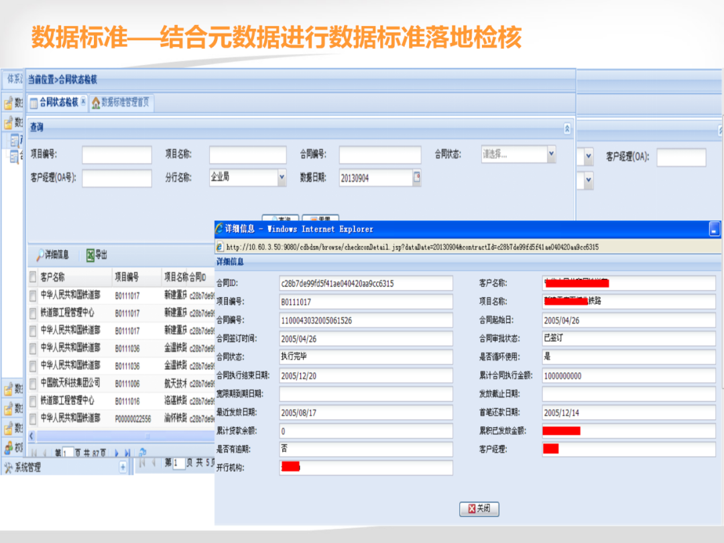Tick checkbox for first 中华人民共和国铁道部 B0111017 row
Image resolution: width=724 pixels, height=543 pixels.
(x=33, y=296)
